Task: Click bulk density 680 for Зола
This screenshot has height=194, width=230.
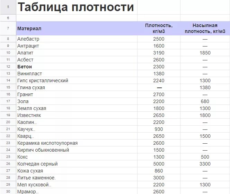Action: coord(205,101)
